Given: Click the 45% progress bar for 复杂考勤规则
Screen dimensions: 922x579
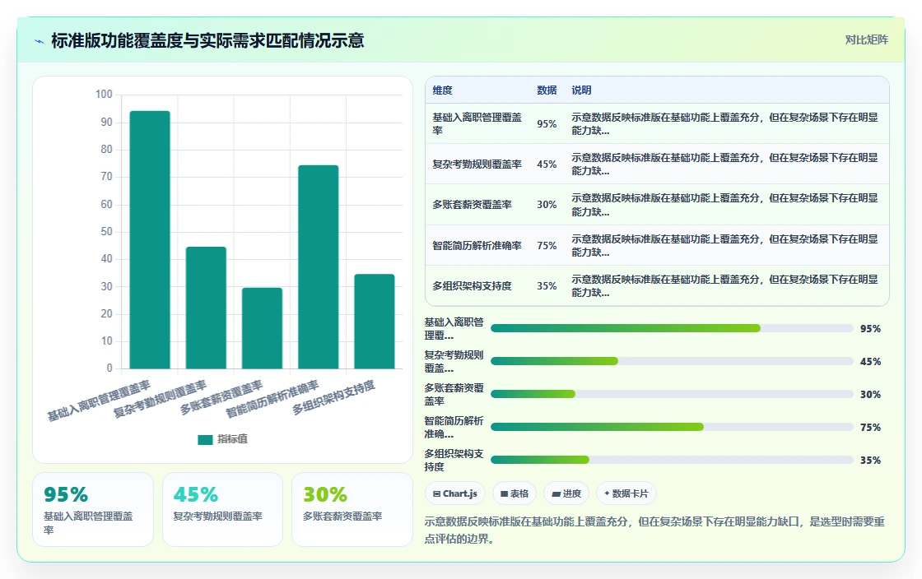Looking at the screenshot, I should tap(672, 361).
